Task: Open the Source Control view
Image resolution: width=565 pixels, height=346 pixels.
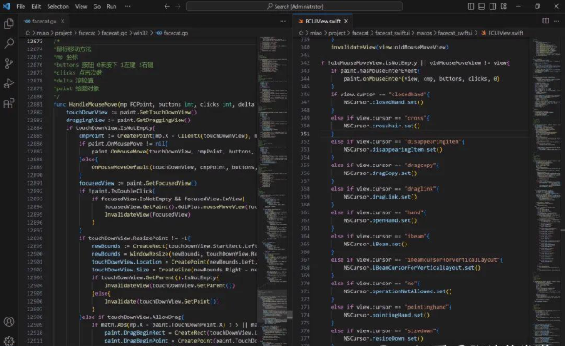Action: click(9, 63)
